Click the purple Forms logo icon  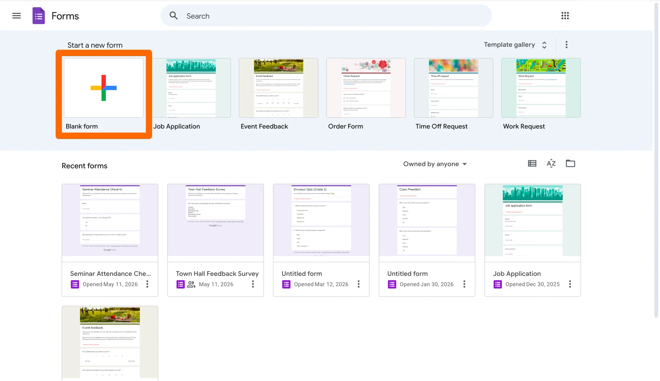(x=38, y=16)
